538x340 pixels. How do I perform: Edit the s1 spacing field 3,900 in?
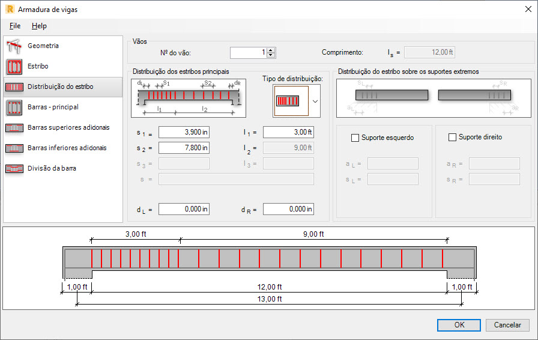(x=184, y=132)
